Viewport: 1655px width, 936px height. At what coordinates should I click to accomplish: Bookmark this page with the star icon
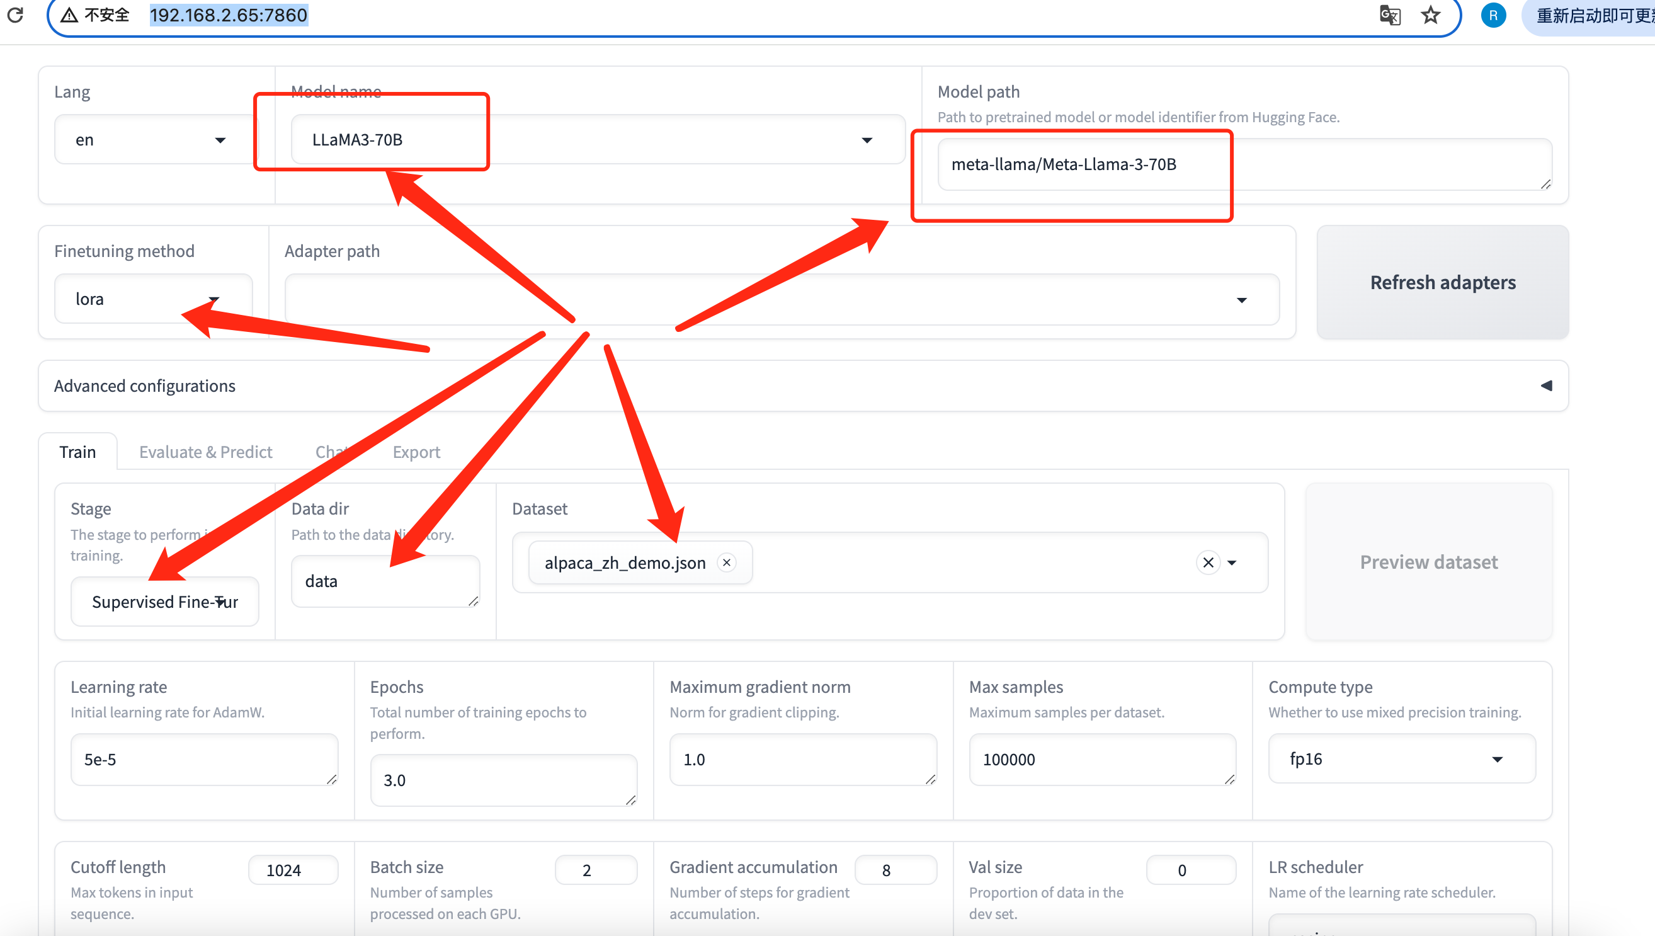(x=1431, y=14)
